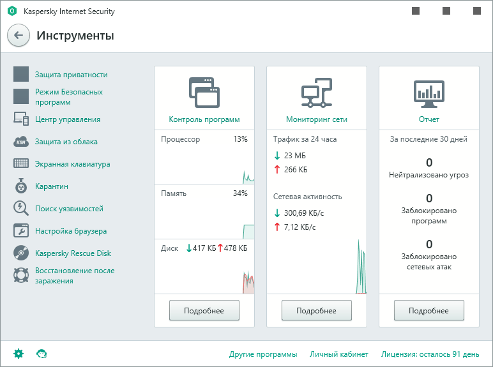Screen dimensions: 493x367
Task: Click the lifebuoy recovery icon
Action: pos(21,275)
